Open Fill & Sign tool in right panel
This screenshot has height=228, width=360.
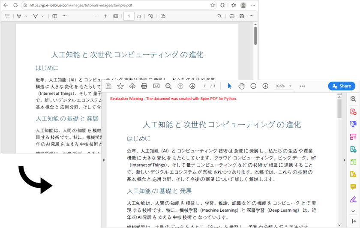(353, 199)
